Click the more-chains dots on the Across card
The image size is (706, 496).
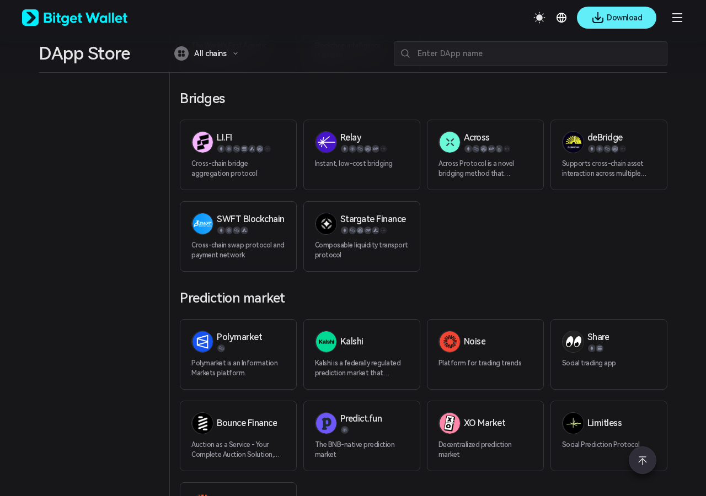pos(507,149)
